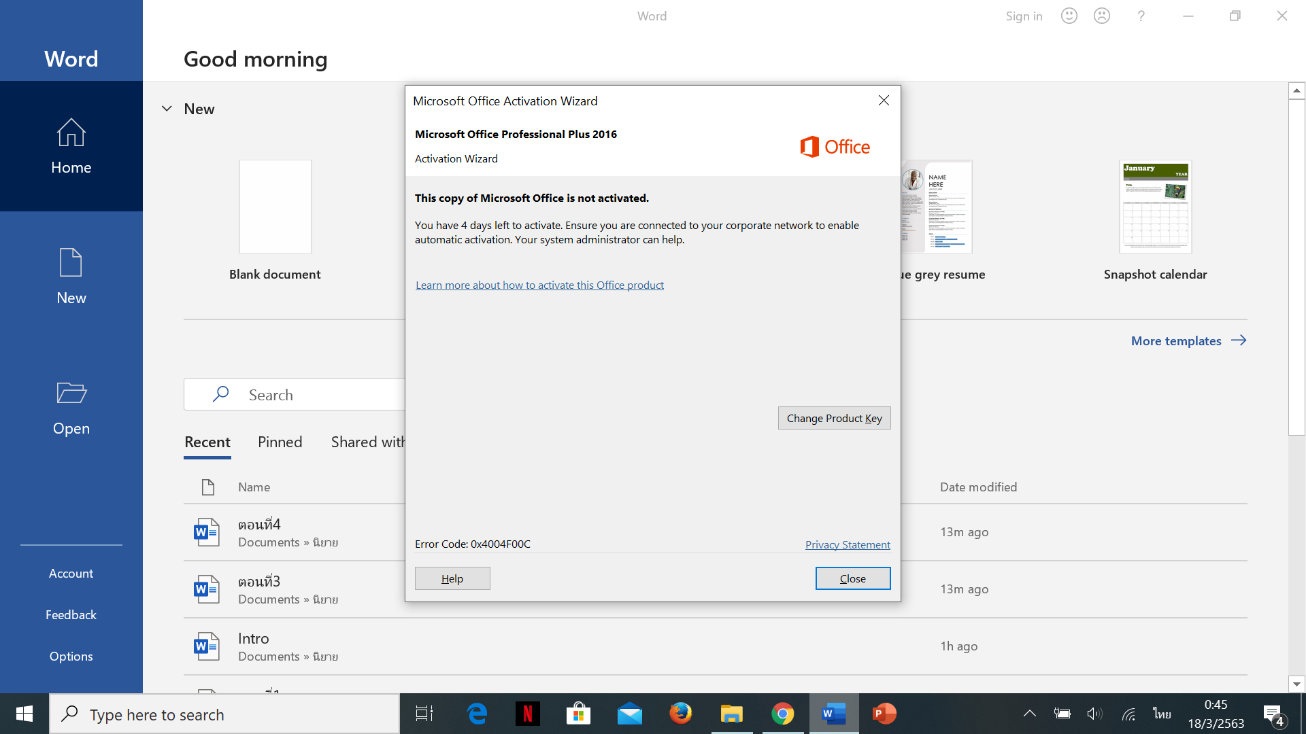Screen dimensions: 1306x734
Task: Select the Snapshot calendar template
Action: 1155,207
